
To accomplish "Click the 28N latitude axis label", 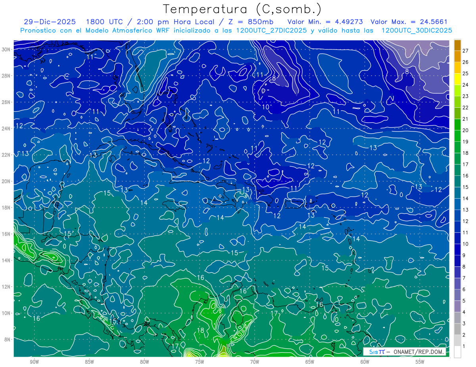I will pyautogui.click(x=7, y=76).
